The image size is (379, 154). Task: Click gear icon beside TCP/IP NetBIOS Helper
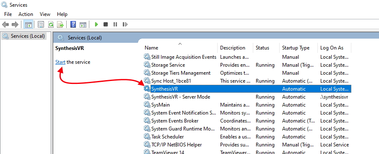point(147,145)
